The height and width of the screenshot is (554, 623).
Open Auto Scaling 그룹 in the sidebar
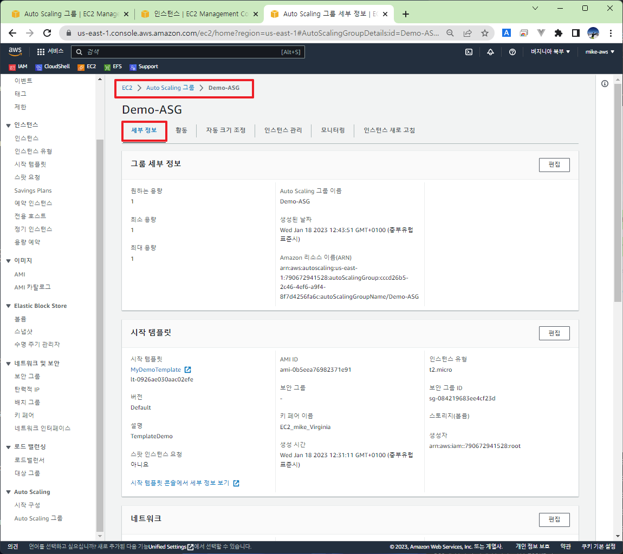[38, 519]
